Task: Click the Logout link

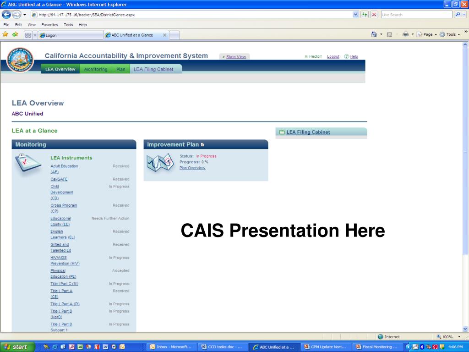Action: click(333, 56)
